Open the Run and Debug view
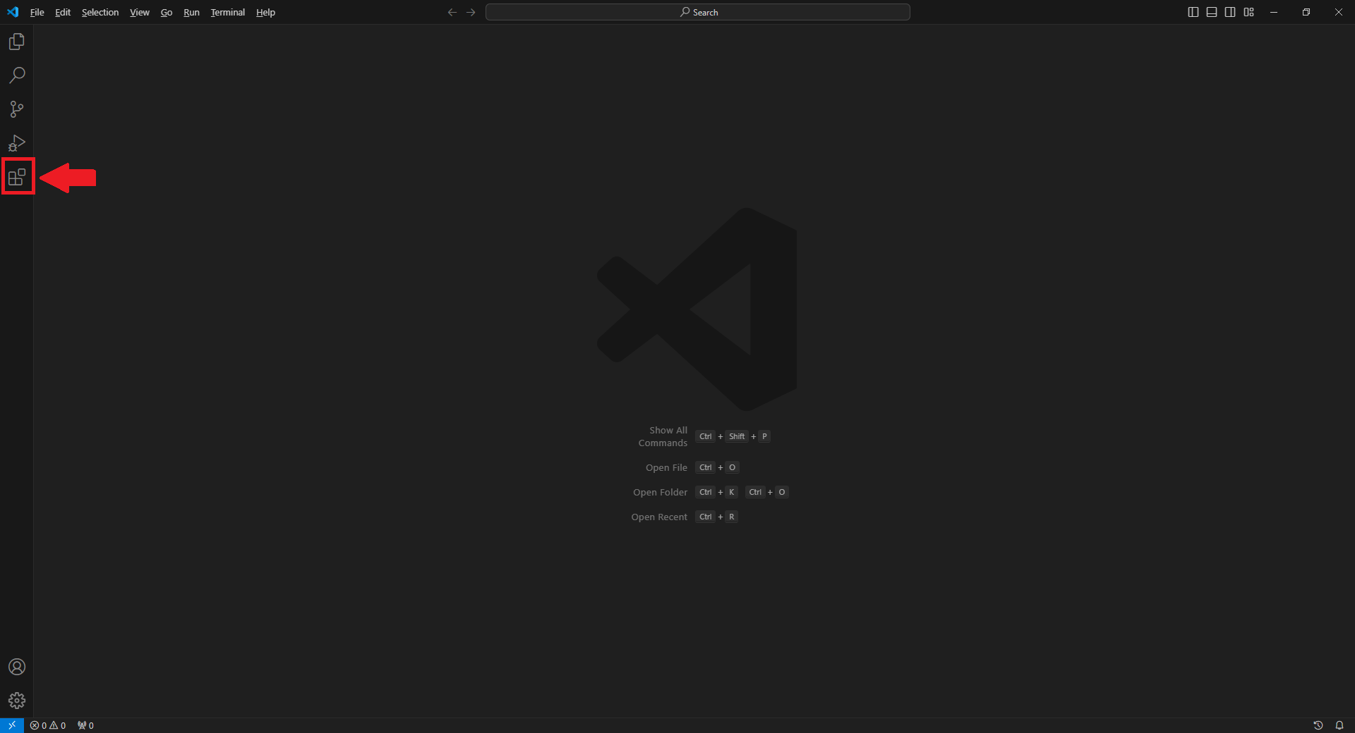This screenshot has height=733, width=1355. pyautogui.click(x=17, y=143)
